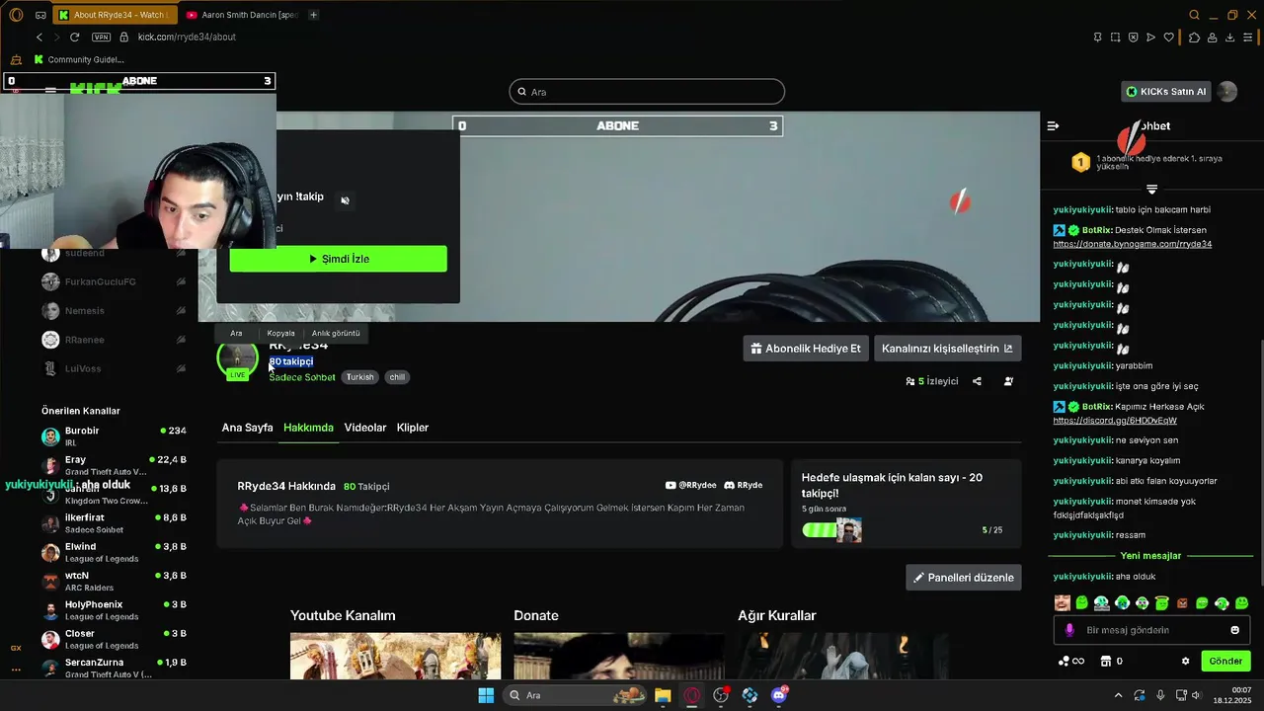The height and width of the screenshot is (711, 1264).
Task: Open the donate.bynogame.com link in chat
Action: point(1133,244)
